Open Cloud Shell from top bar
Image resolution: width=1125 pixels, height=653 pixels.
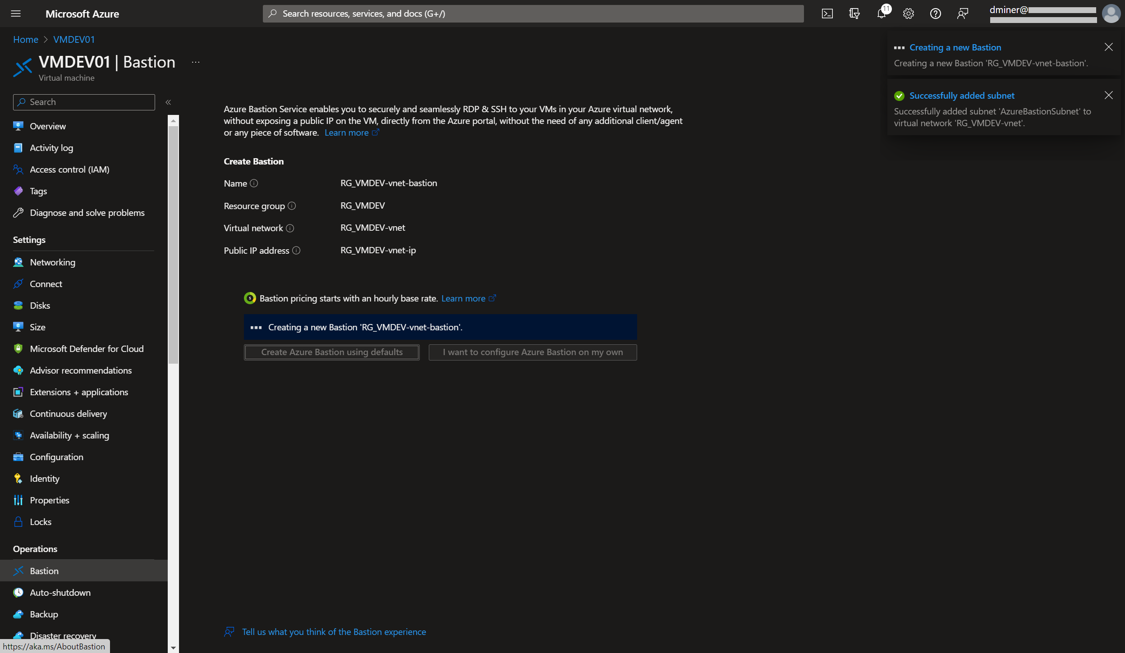(827, 14)
